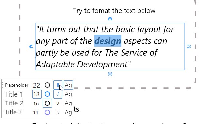Apply the Title 3 text style
The width and height of the screenshot is (200, 124).
pyautogui.click(x=13, y=112)
